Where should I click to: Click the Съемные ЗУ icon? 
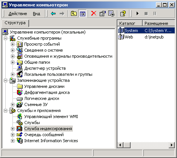point(20,104)
